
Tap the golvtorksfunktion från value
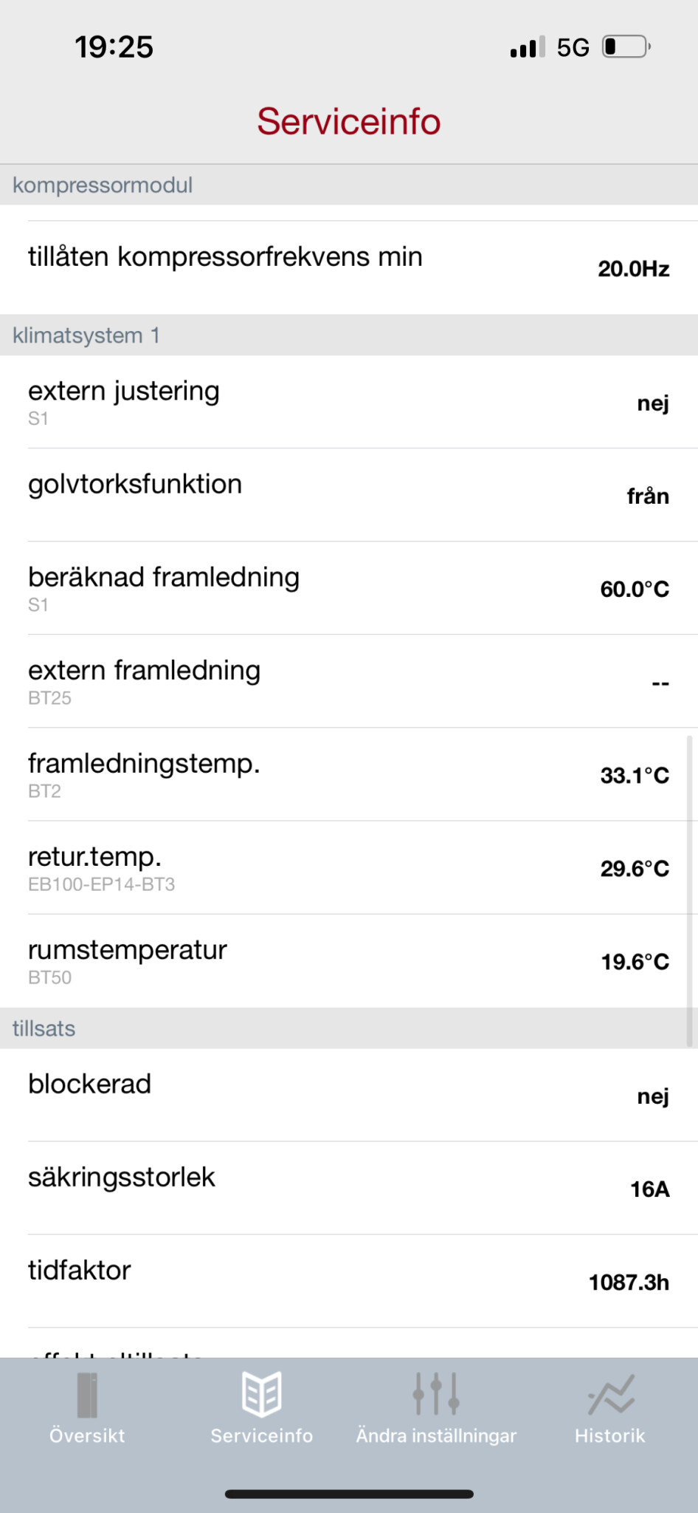(647, 496)
